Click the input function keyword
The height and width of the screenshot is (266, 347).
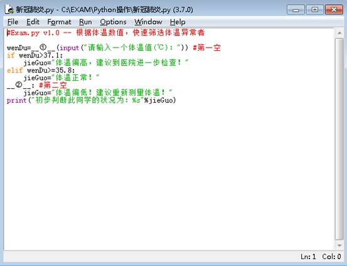tap(69, 48)
